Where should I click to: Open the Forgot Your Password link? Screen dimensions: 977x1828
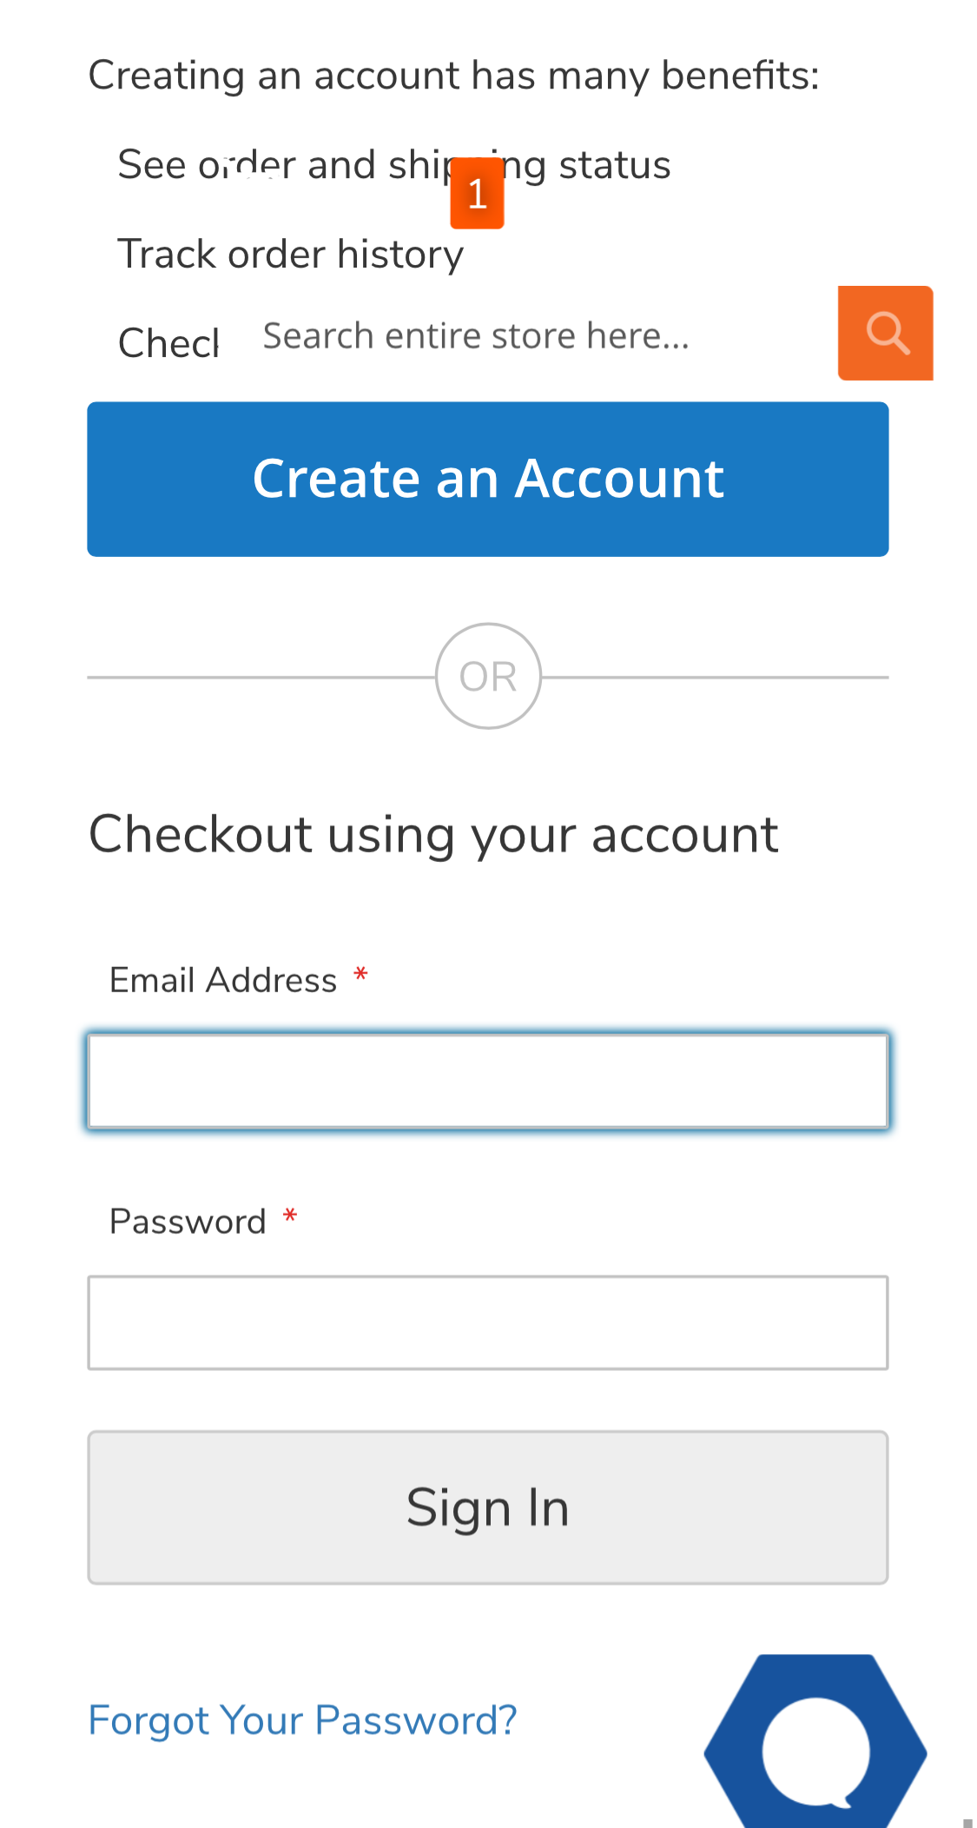301,1719
